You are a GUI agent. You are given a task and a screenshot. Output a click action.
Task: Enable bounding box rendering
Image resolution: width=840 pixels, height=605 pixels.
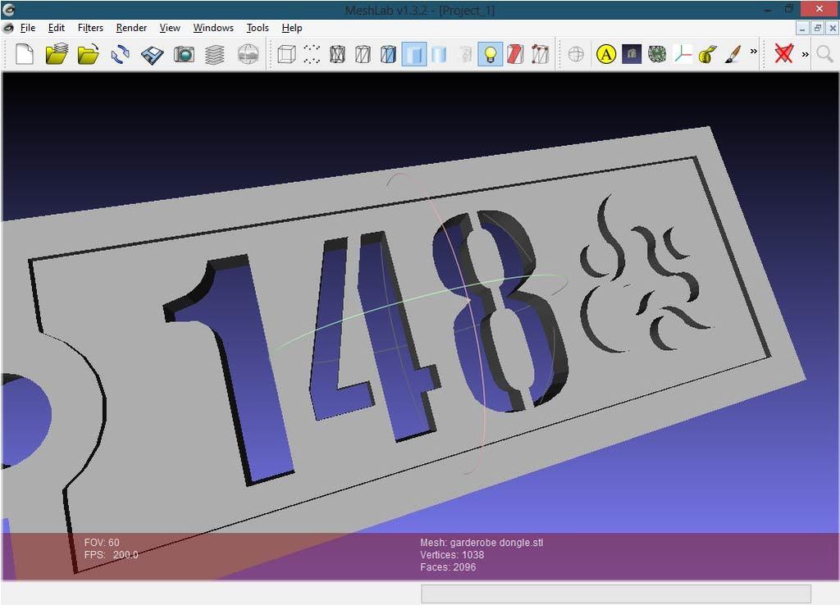(286, 55)
